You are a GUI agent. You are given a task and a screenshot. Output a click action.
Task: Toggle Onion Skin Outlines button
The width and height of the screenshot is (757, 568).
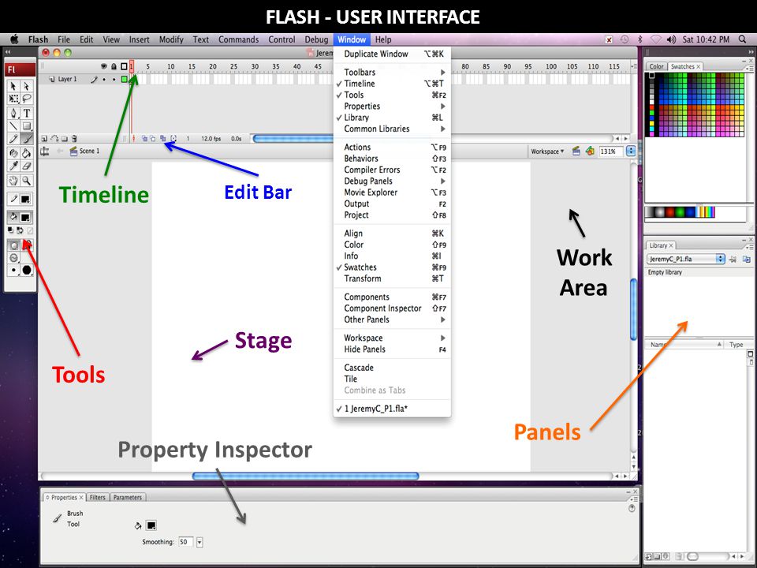pos(153,139)
